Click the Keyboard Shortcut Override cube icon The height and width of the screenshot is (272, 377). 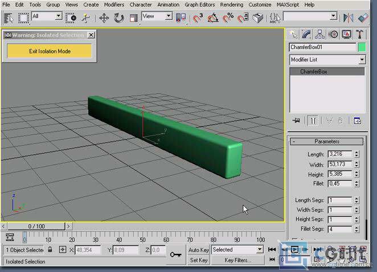(x=258, y=18)
